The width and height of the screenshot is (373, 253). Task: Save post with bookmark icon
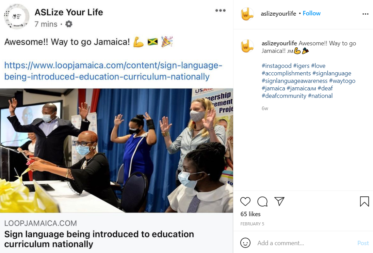[364, 202]
